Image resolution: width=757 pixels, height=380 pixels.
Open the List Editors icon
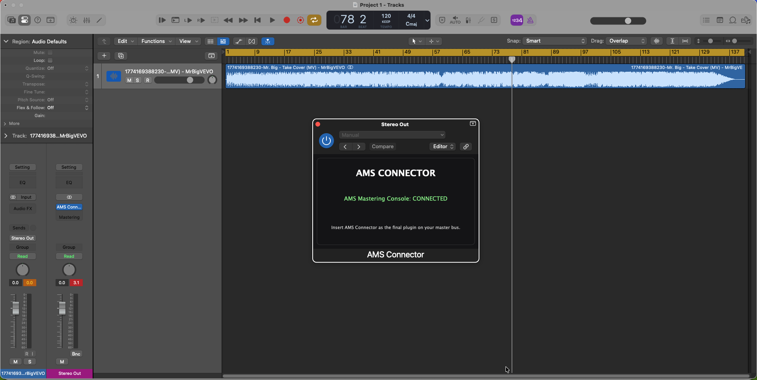(706, 20)
